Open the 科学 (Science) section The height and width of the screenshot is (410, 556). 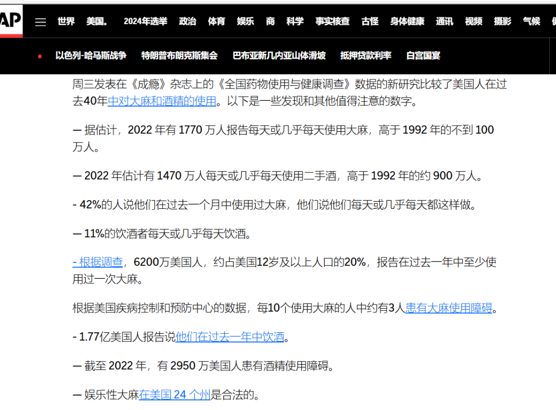click(294, 22)
